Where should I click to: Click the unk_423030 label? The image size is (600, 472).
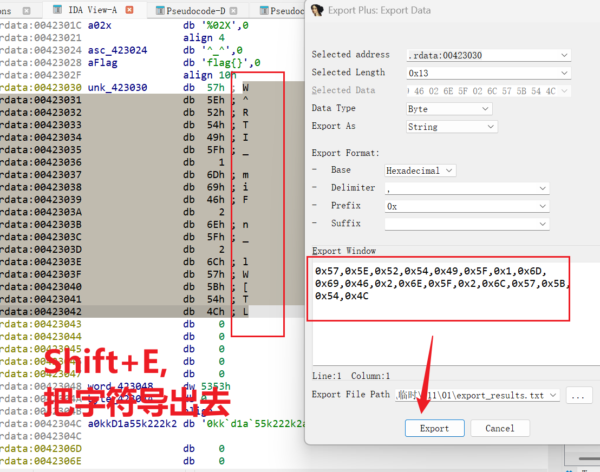point(118,88)
